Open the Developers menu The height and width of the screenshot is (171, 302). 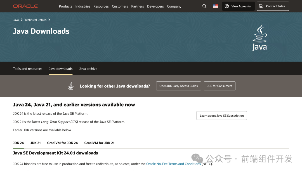155,6
